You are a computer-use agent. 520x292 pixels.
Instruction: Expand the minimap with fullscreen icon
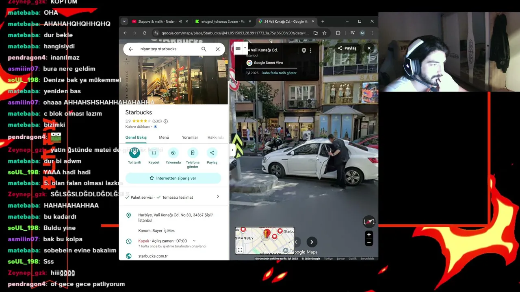click(240, 250)
